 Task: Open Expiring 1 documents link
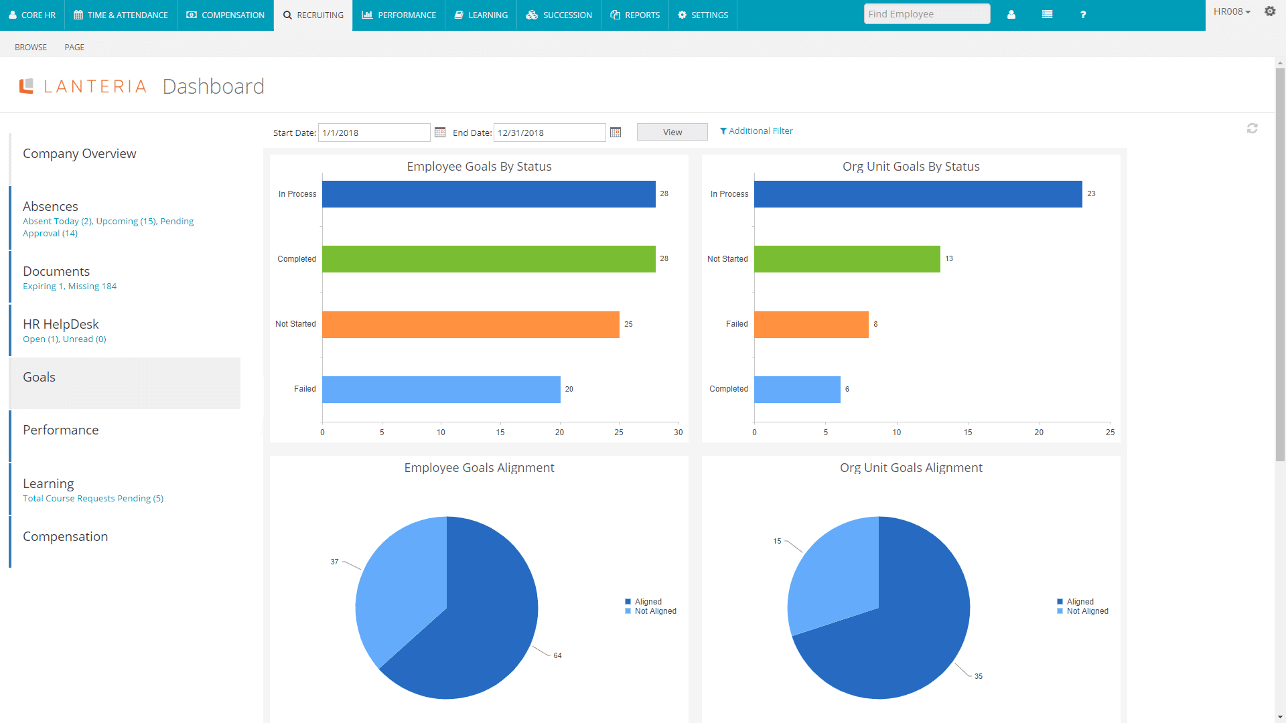pos(44,286)
